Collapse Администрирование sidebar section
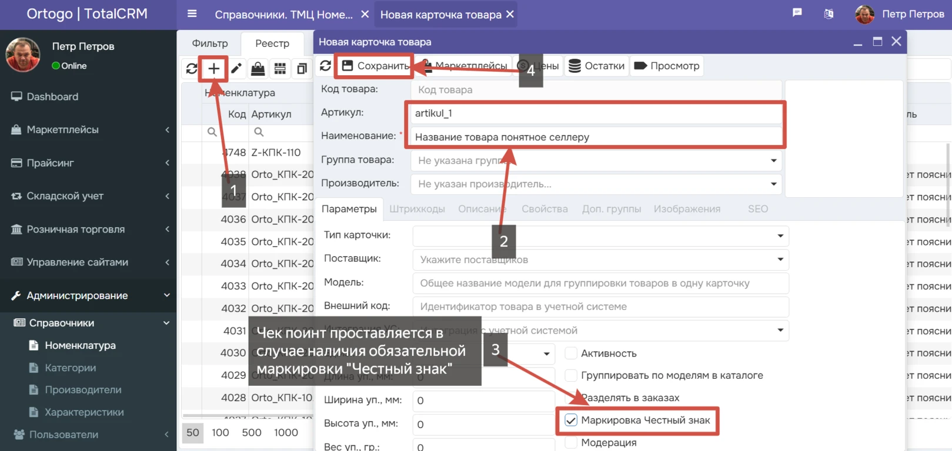Image resolution: width=952 pixels, height=451 pixels. point(88,295)
